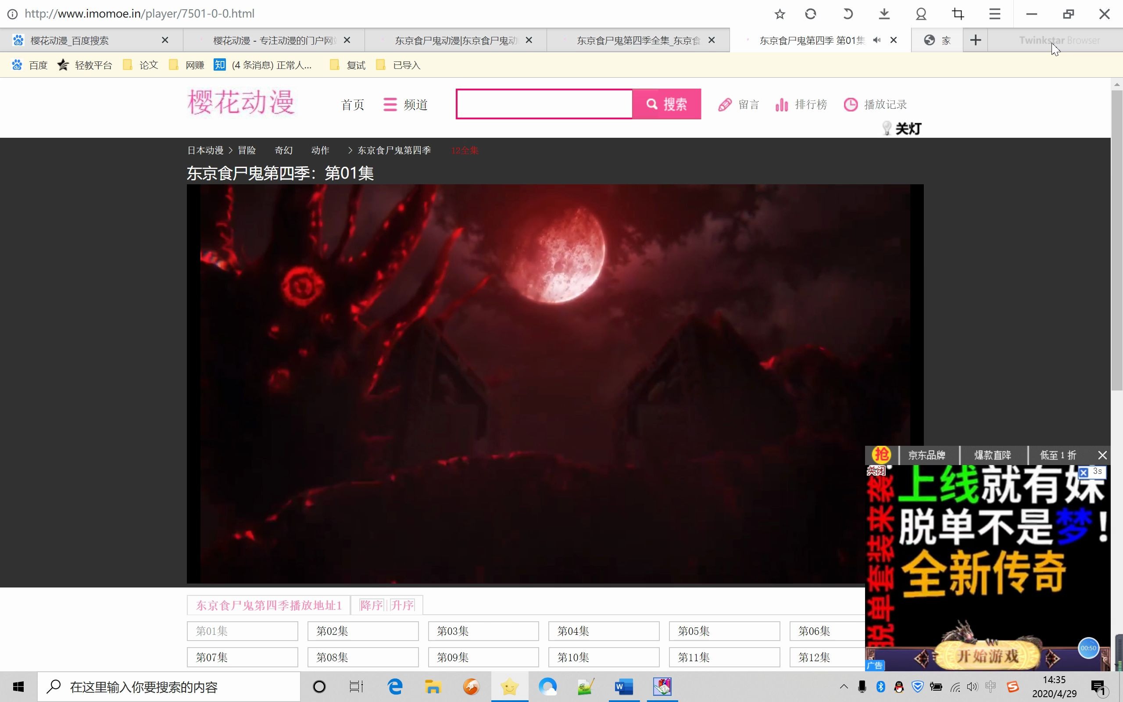Image resolution: width=1123 pixels, height=702 pixels.
Task: Play episode 第10集
Action: (604, 657)
